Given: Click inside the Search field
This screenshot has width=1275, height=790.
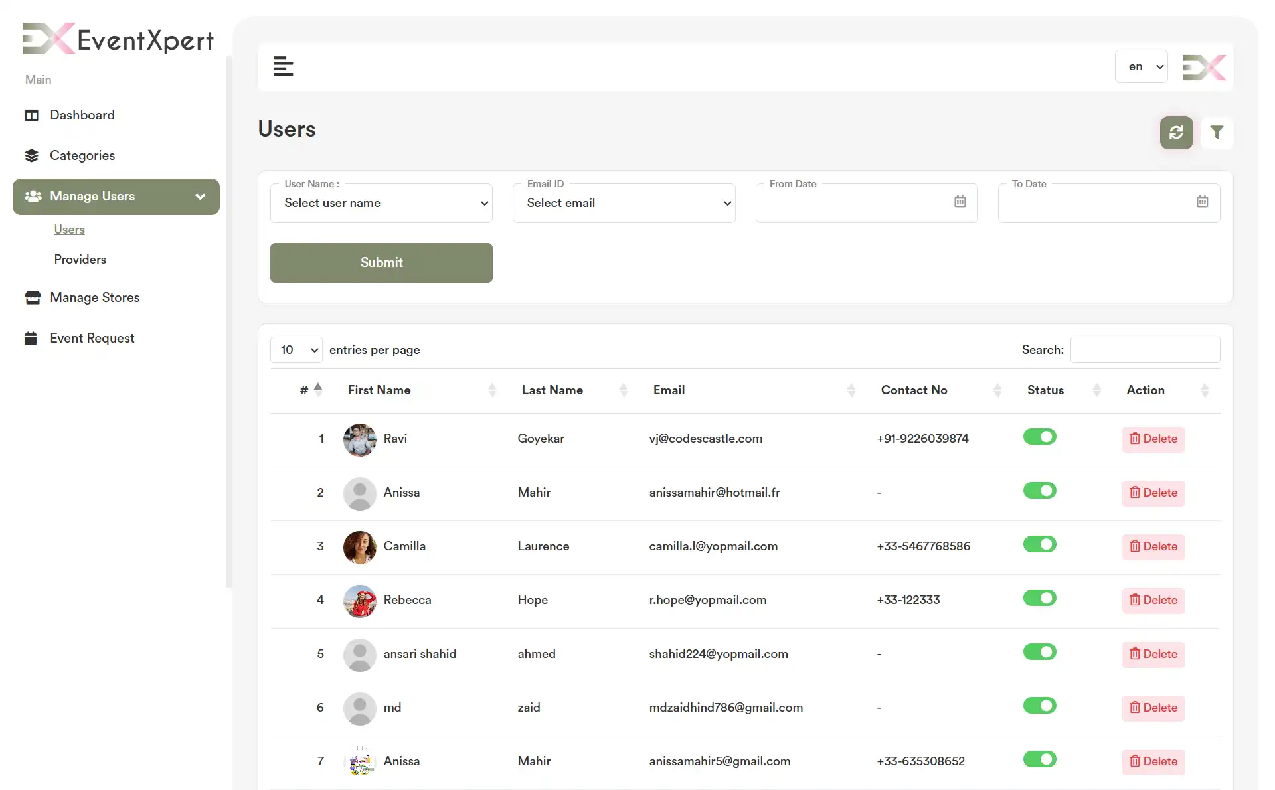Looking at the screenshot, I should [x=1145, y=349].
